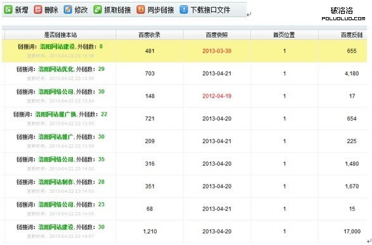Select the 百度收录 value 209
This screenshot has width=372, height=245.
point(150,141)
